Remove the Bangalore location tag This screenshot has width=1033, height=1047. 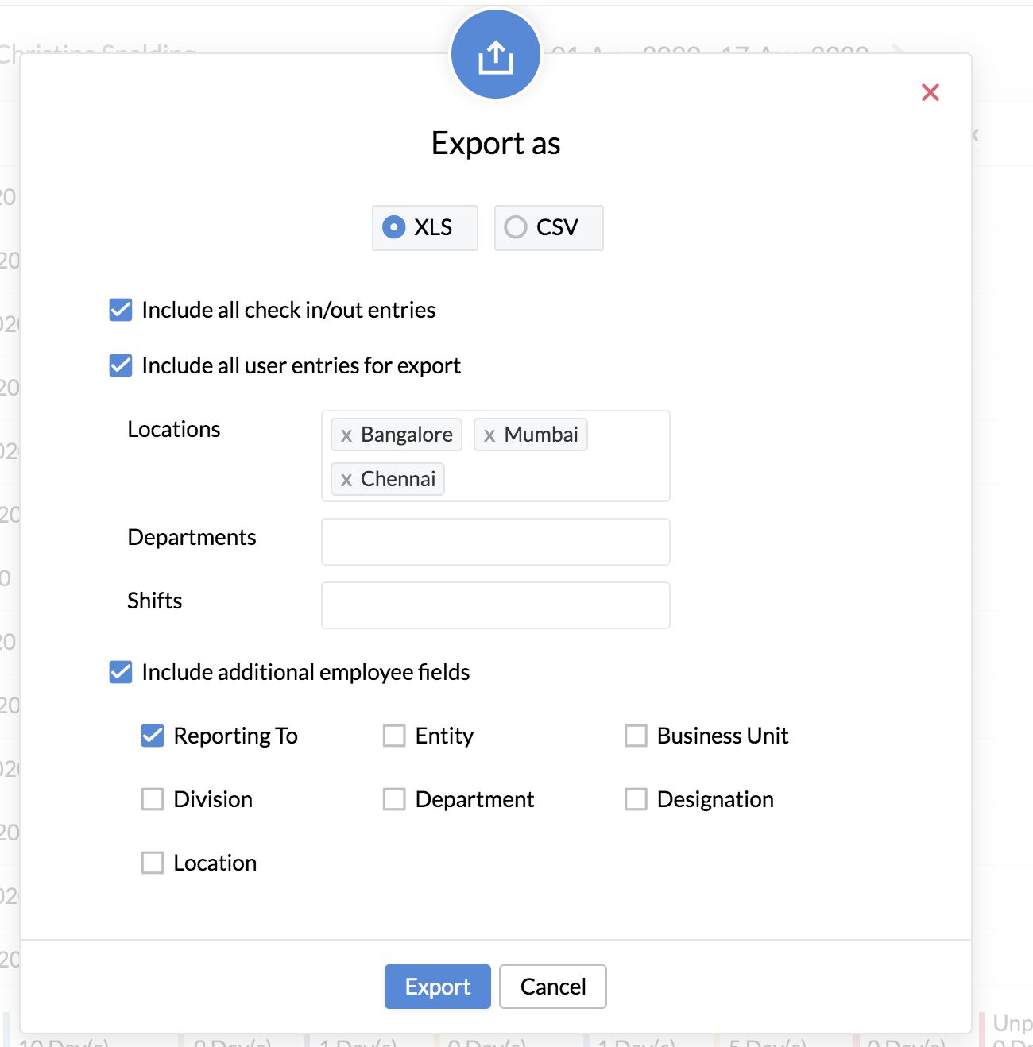(x=346, y=435)
